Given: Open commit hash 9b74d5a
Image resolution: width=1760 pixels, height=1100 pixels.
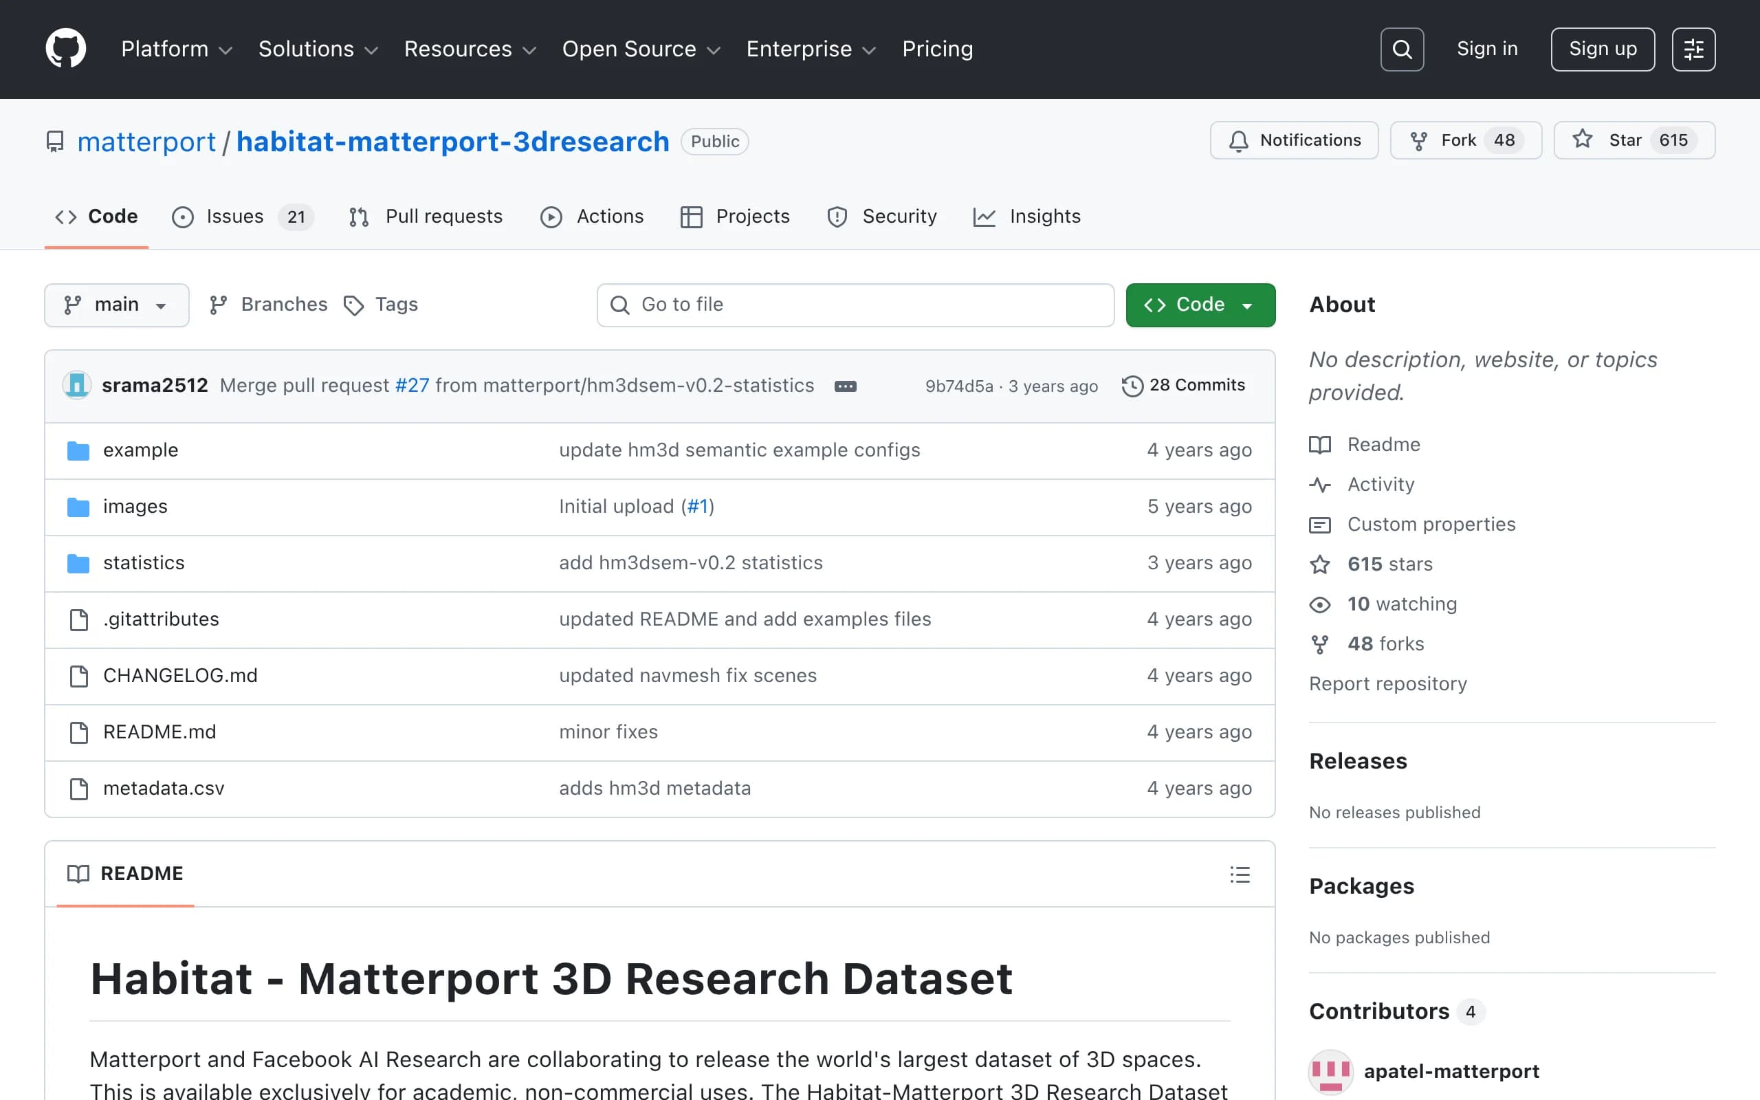Looking at the screenshot, I should tap(958, 386).
